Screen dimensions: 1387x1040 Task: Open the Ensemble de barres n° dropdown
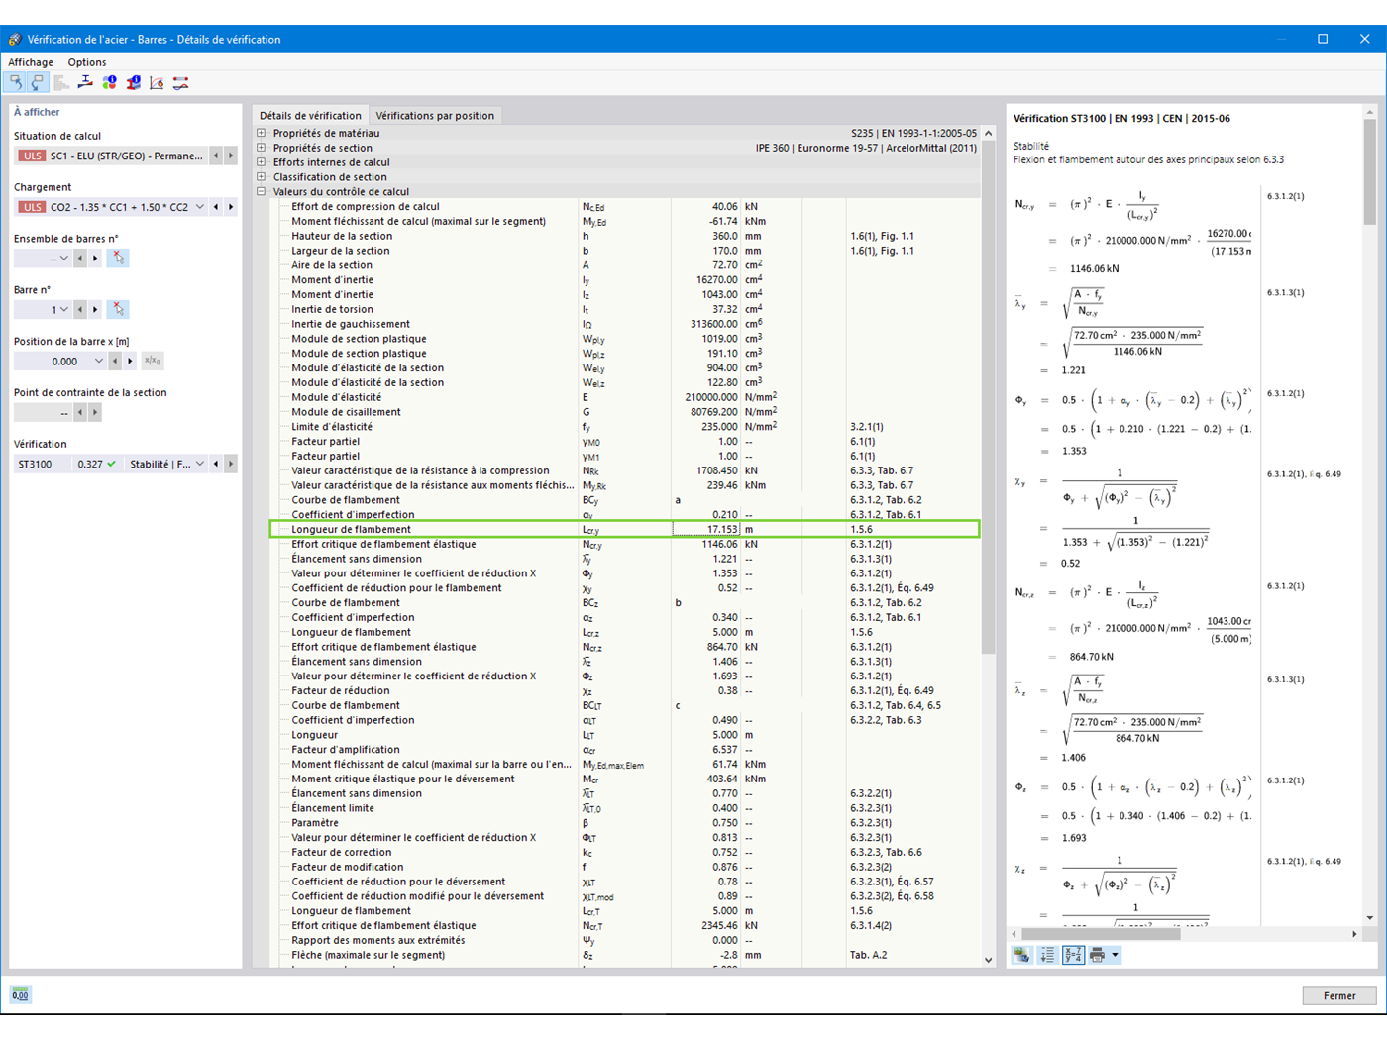[64, 259]
